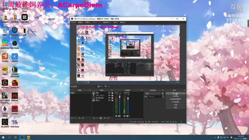Pop out the scene transitions dock panel
The width and height of the screenshot is (249, 140).
[163, 90]
